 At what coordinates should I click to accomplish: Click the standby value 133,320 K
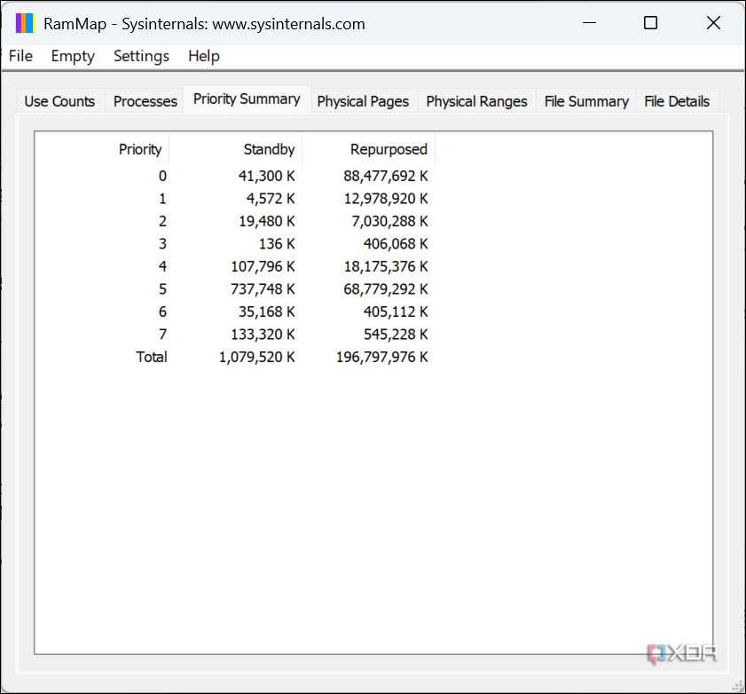point(263,335)
